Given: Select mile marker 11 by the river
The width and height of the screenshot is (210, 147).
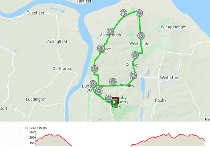Looking at the screenshot, I should 94,69.
